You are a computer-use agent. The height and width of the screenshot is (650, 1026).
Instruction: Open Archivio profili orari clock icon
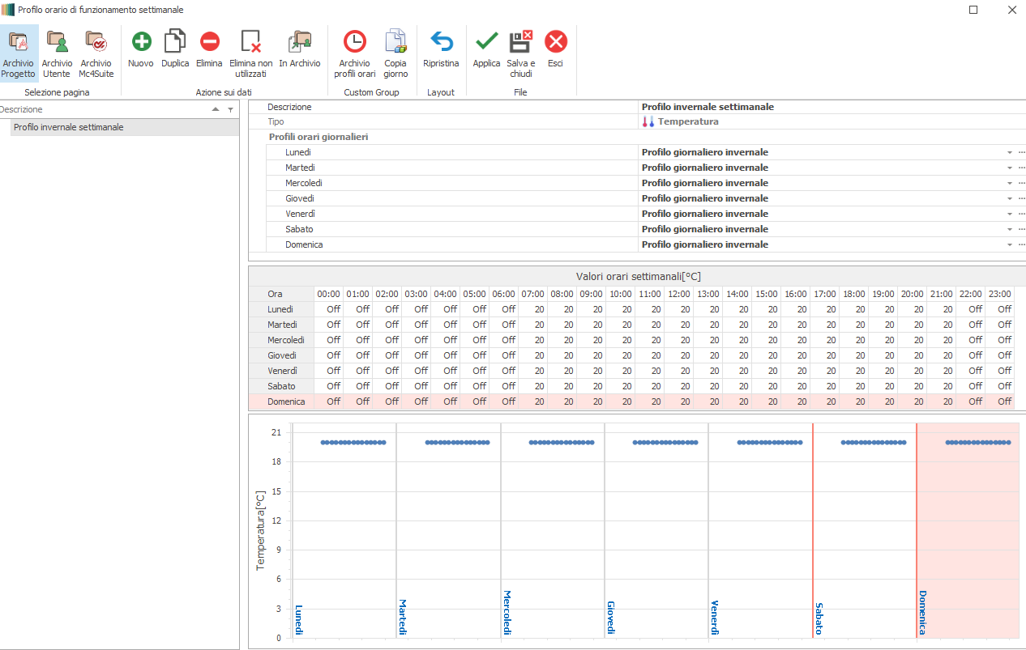click(x=354, y=42)
